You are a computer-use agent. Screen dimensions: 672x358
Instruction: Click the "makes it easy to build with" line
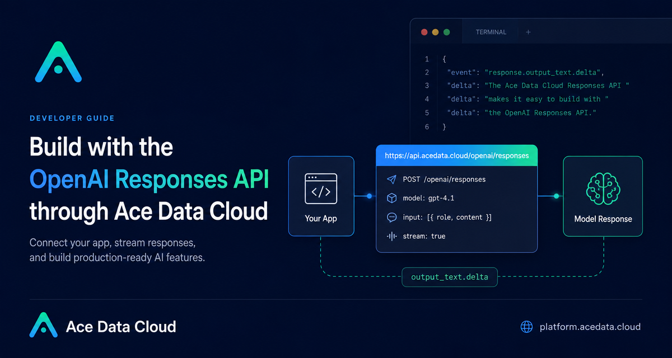[x=528, y=99]
